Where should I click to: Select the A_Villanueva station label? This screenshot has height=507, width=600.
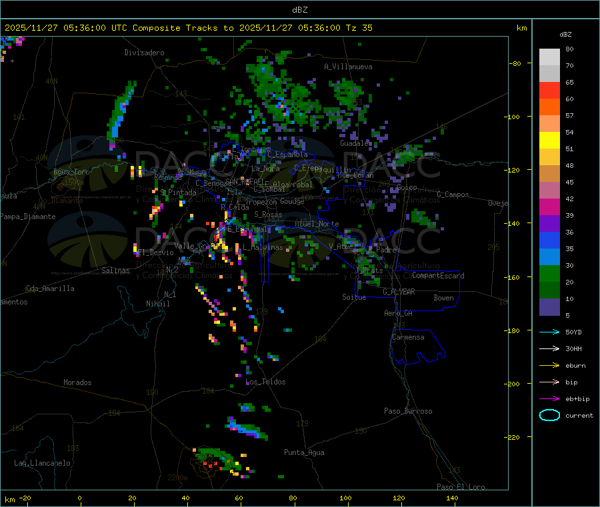[348, 67]
